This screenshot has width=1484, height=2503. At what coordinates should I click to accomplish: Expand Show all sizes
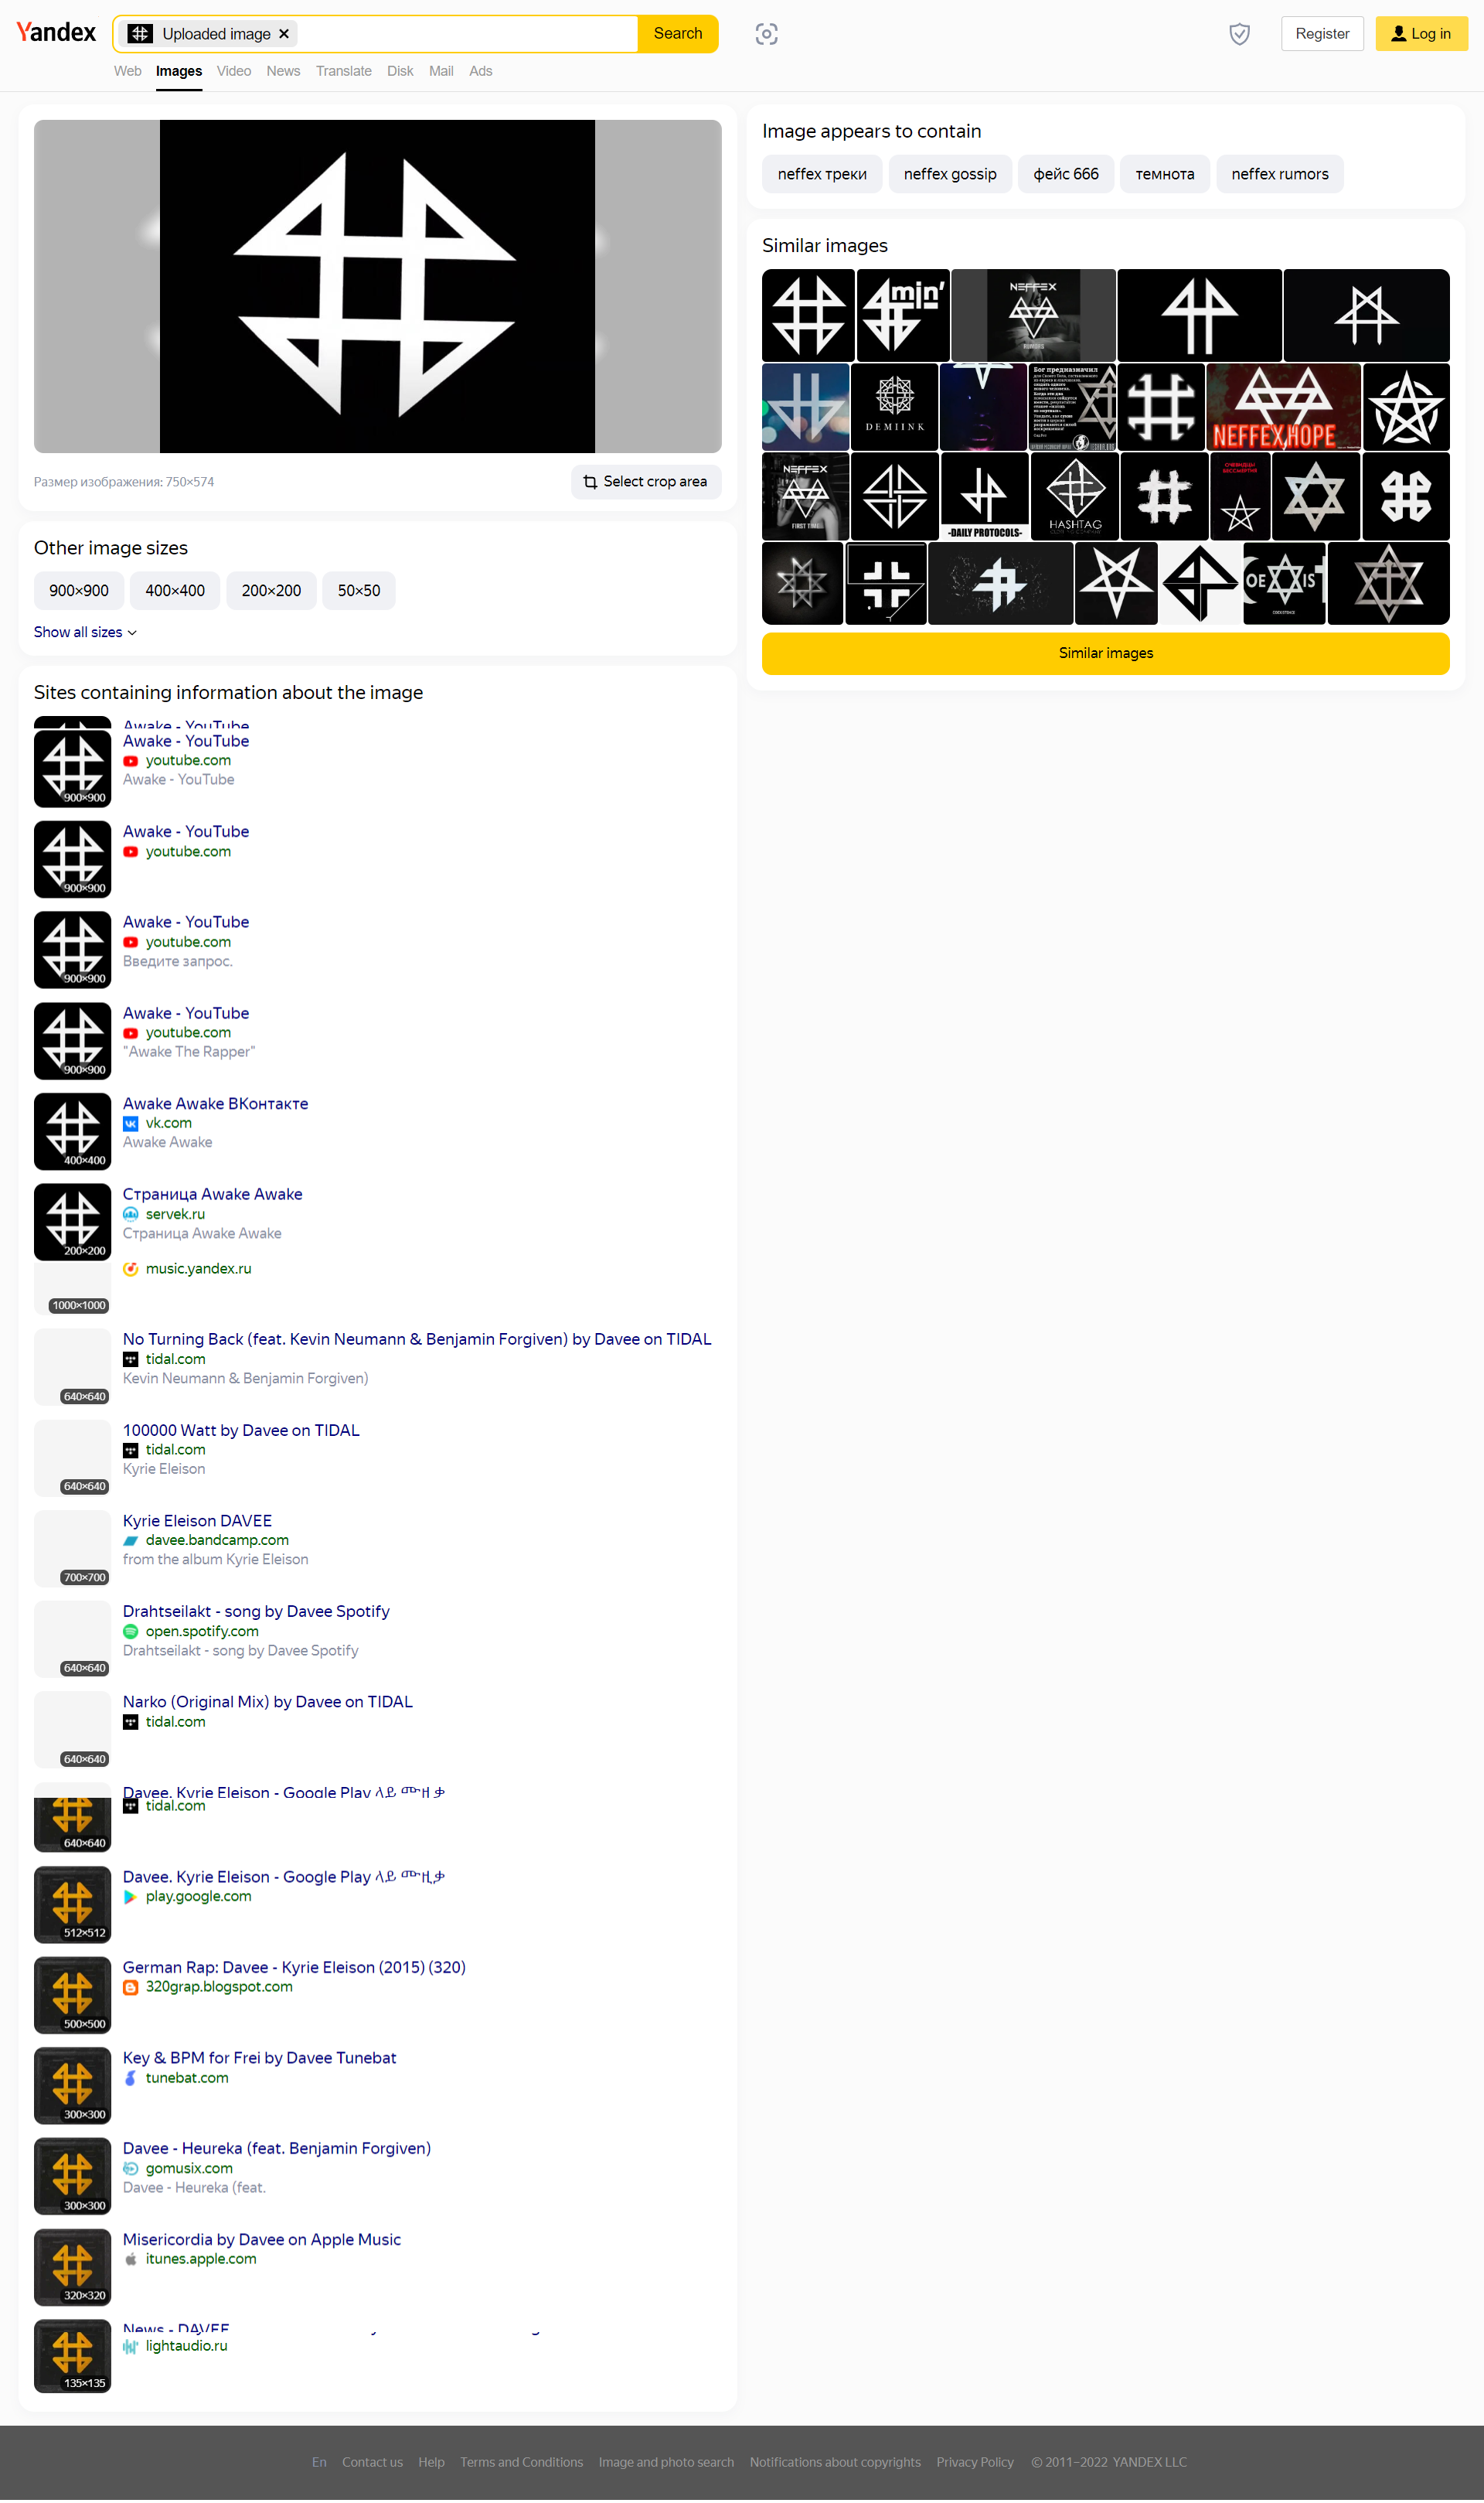click(x=85, y=633)
